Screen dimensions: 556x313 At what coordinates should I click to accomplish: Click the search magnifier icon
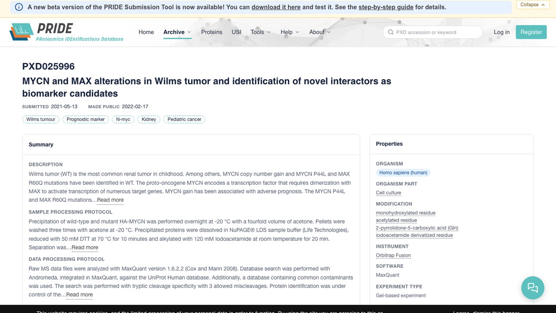[x=391, y=32]
